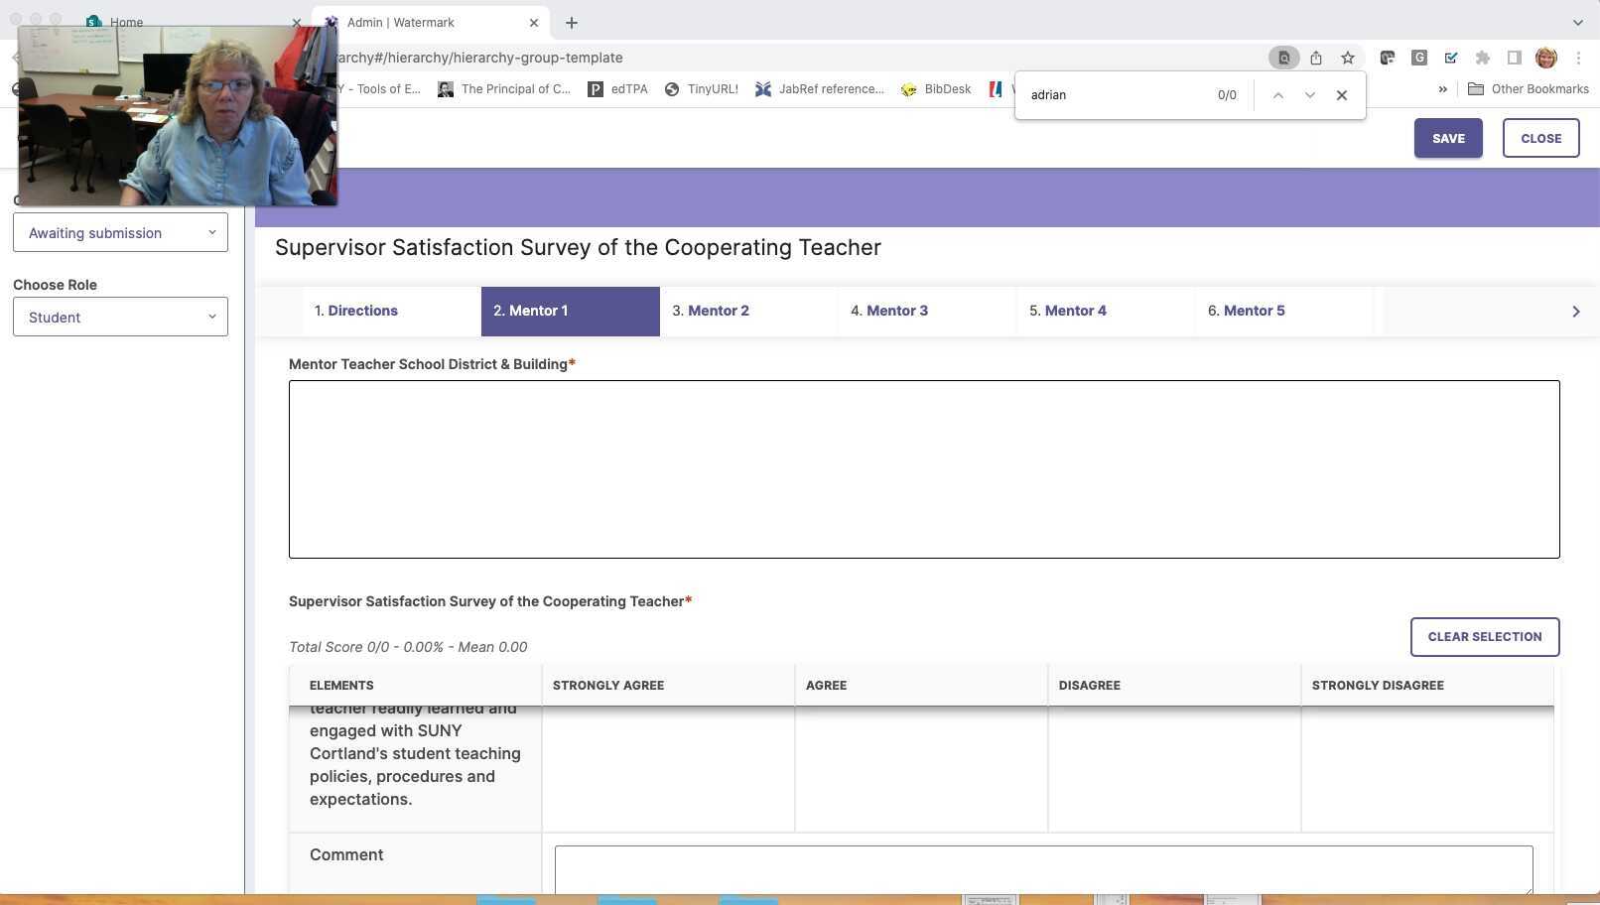
Task: Open the Awaiting submission dropdown
Action: tap(120, 233)
